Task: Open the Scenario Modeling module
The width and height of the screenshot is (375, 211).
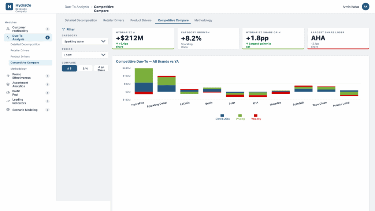Action: point(28,110)
